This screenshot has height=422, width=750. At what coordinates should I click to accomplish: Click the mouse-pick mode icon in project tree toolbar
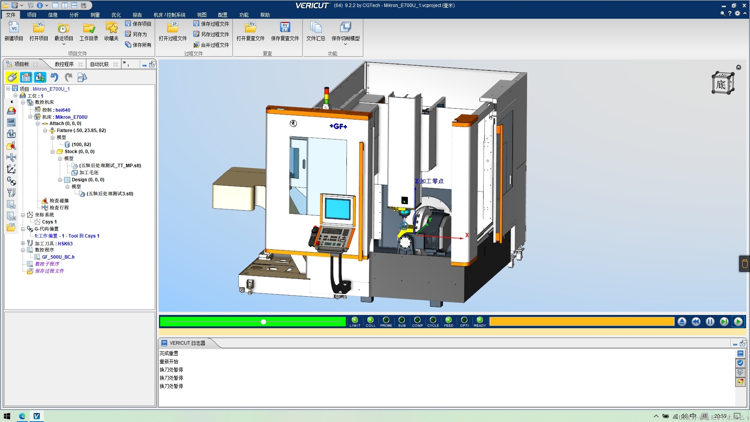12,77
